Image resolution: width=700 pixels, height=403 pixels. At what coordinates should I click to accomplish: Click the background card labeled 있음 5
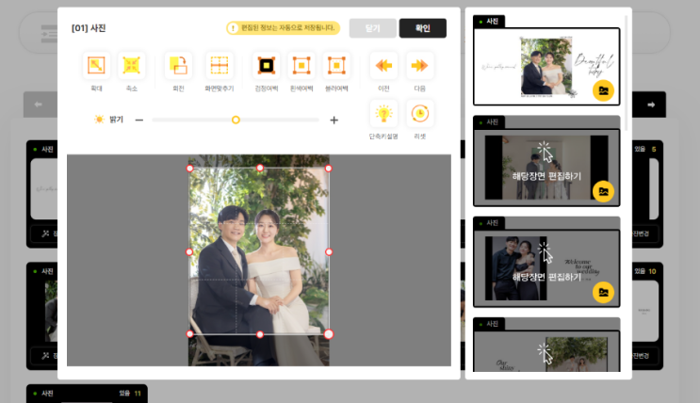coord(647,194)
